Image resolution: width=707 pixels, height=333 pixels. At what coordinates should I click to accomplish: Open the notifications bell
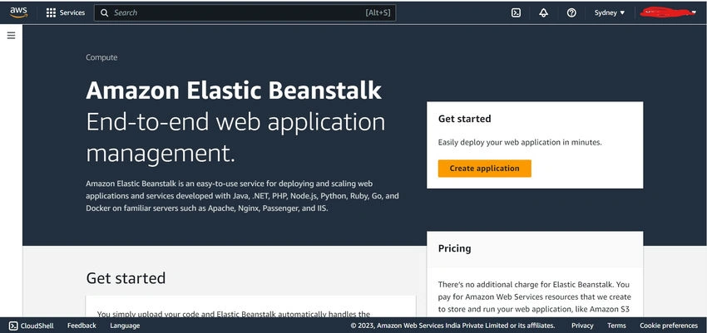[x=543, y=12]
